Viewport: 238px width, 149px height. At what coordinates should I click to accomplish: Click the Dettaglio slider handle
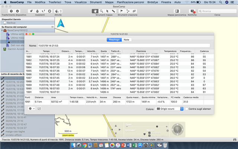click(x=145, y=134)
